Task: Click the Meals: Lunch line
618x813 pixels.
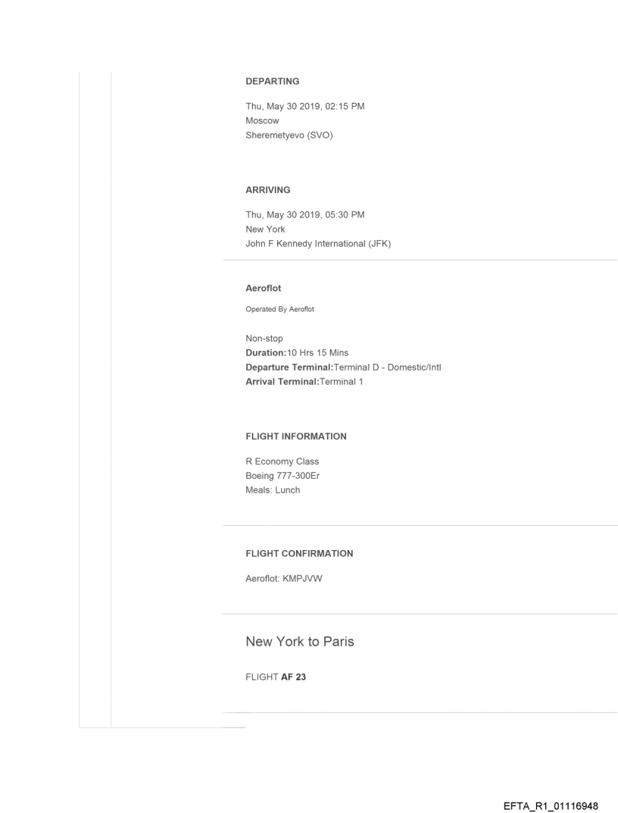Action: point(273,490)
